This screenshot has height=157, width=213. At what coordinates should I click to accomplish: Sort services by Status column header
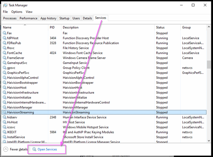(160, 27)
